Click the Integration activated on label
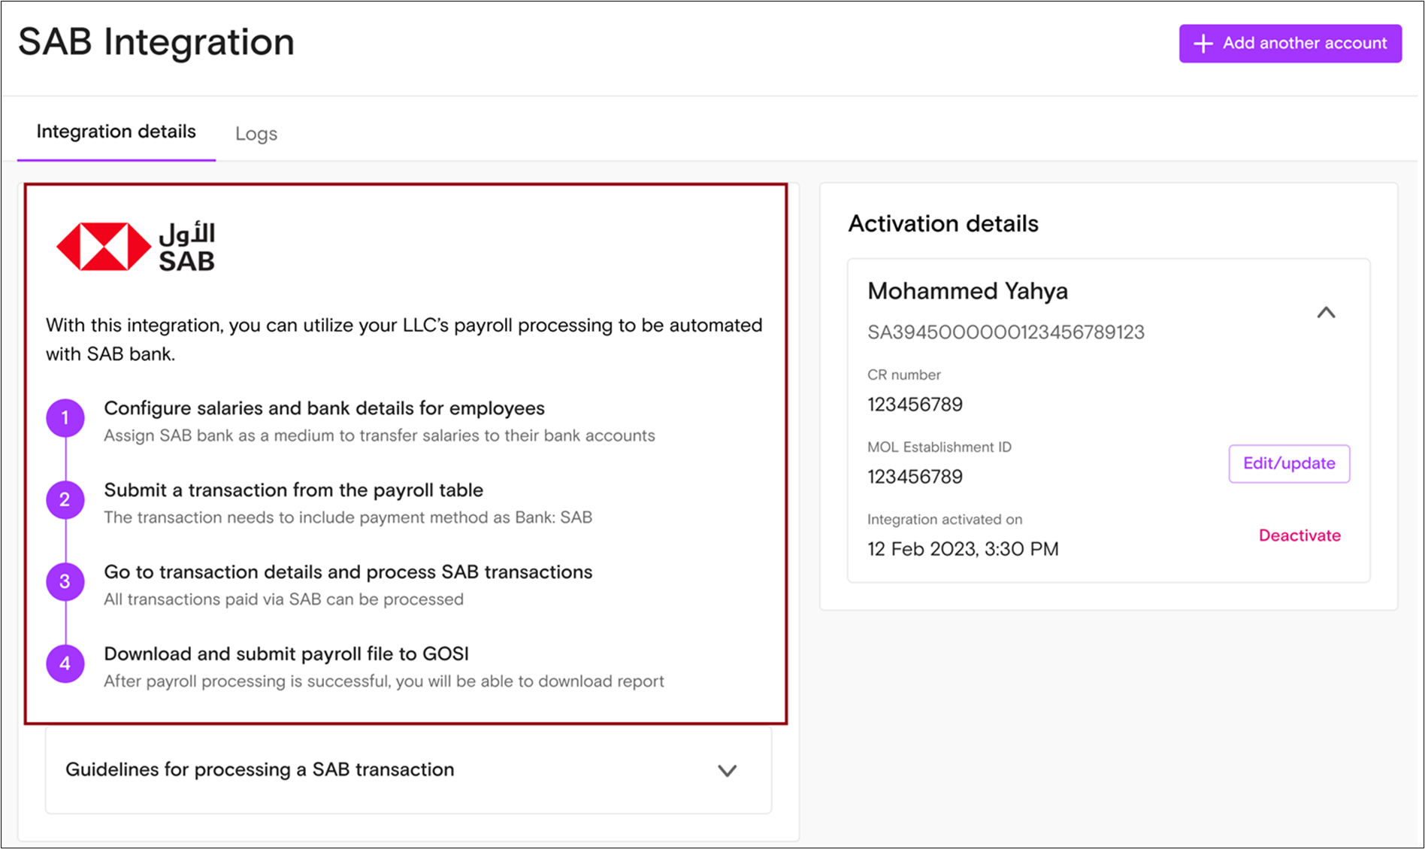Viewport: 1425px width, 849px height. point(945,519)
